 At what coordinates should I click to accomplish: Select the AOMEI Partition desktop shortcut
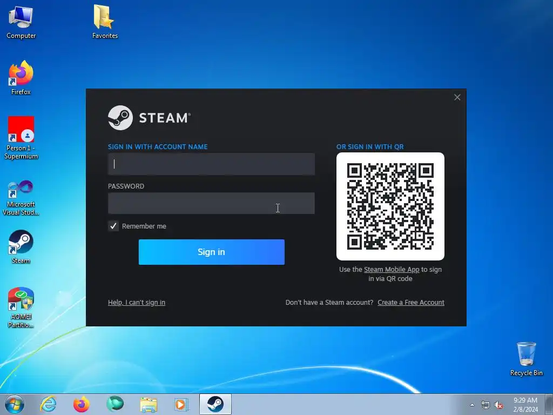tap(21, 307)
